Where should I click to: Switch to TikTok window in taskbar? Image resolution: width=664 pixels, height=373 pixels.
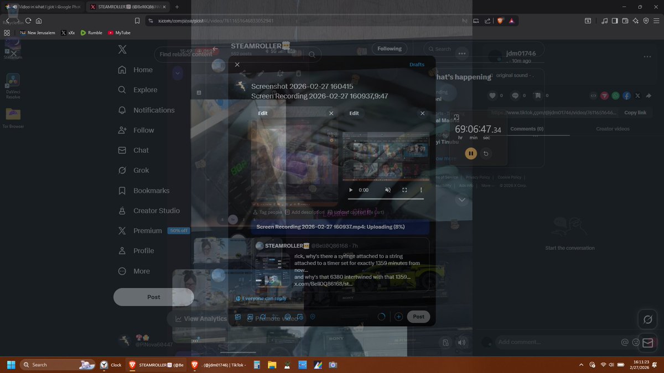219,365
